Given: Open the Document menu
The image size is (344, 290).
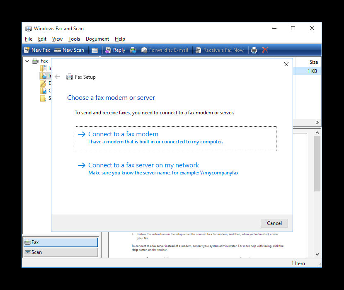Looking at the screenshot, I should coord(97,39).
